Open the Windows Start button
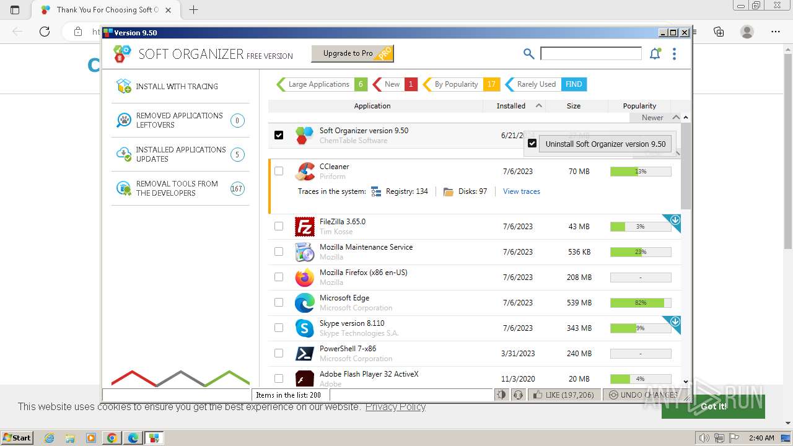 click(x=17, y=437)
